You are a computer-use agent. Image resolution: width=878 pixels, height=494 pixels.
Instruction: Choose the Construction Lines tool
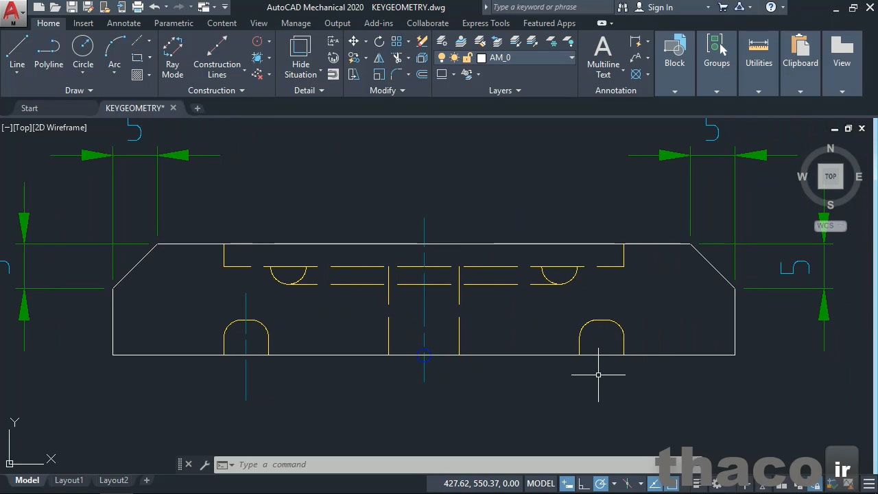(x=217, y=58)
